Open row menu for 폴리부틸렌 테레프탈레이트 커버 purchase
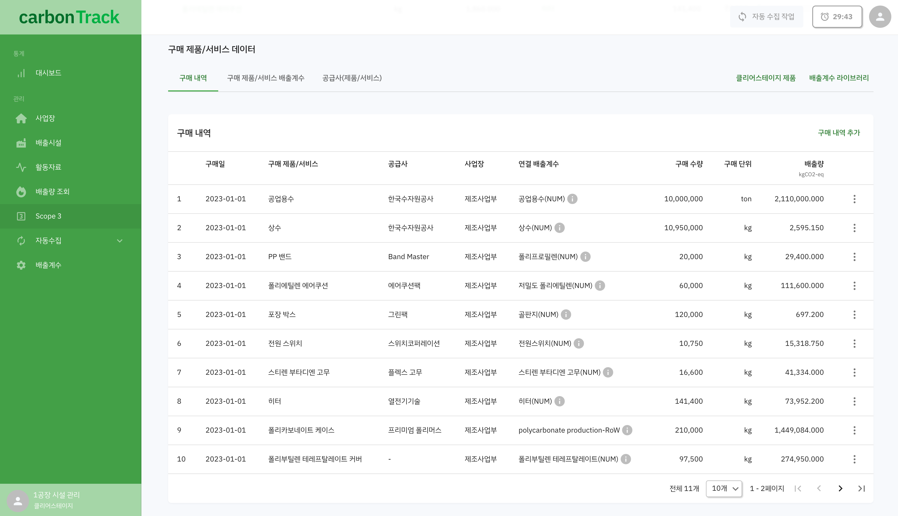 pyautogui.click(x=854, y=459)
